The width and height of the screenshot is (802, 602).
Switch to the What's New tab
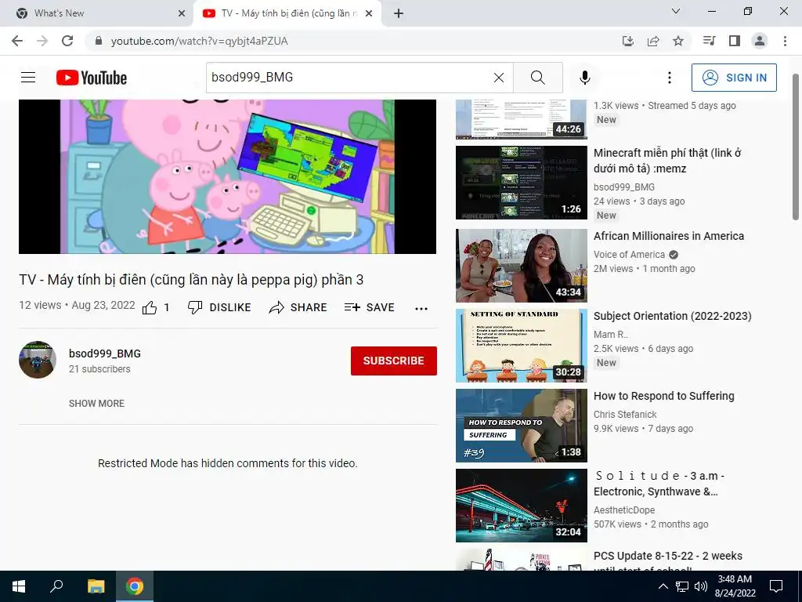[x=97, y=13]
